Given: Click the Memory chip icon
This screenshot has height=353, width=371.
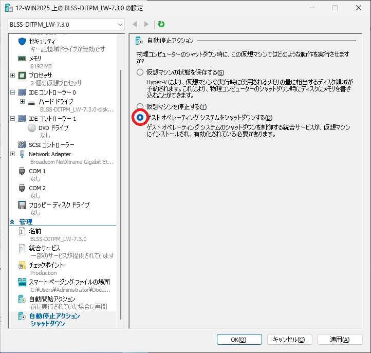Looking at the screenshot, I should point(22,58).
